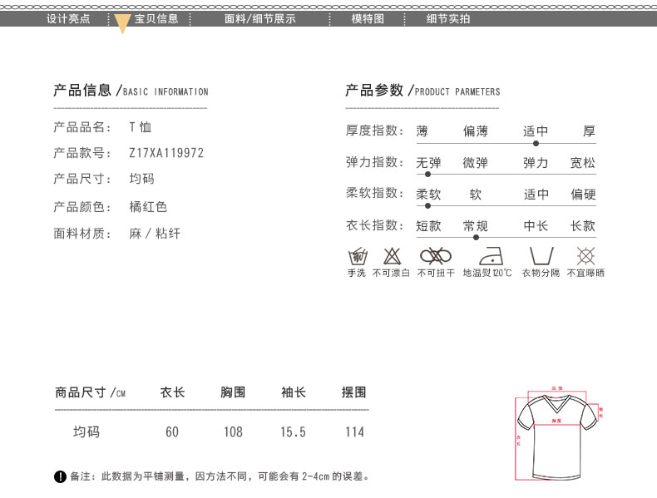This screenshot has height=498, width=657.
Task: Open the 模特图 tab
Action: pyautogui.click(x=368, y=19)
